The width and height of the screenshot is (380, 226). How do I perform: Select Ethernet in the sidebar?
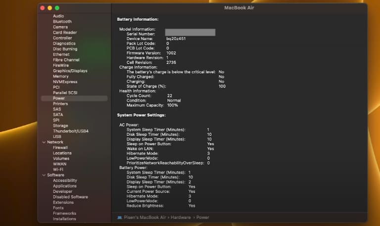(x=61, y=54)
